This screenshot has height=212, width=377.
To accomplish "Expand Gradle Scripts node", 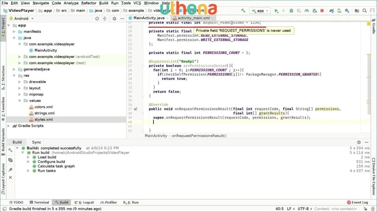I will coord(8,126).
